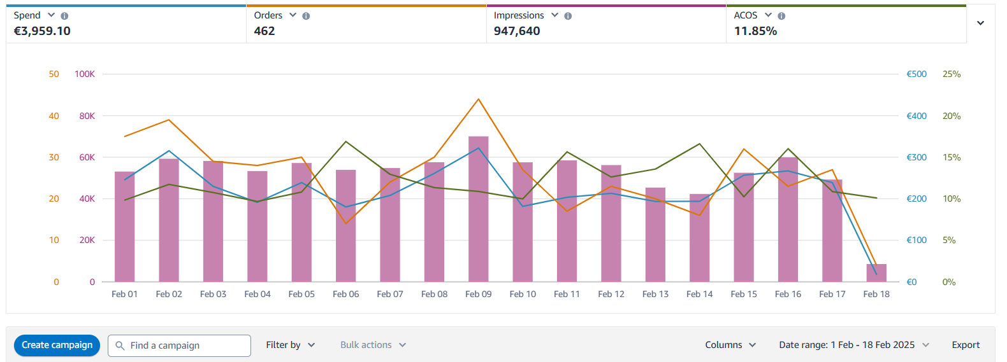This screenshot has height=362, width=1007.
Task: Click the Orders metric info icon
Action: pyautogui.click(x=306, y=16)
